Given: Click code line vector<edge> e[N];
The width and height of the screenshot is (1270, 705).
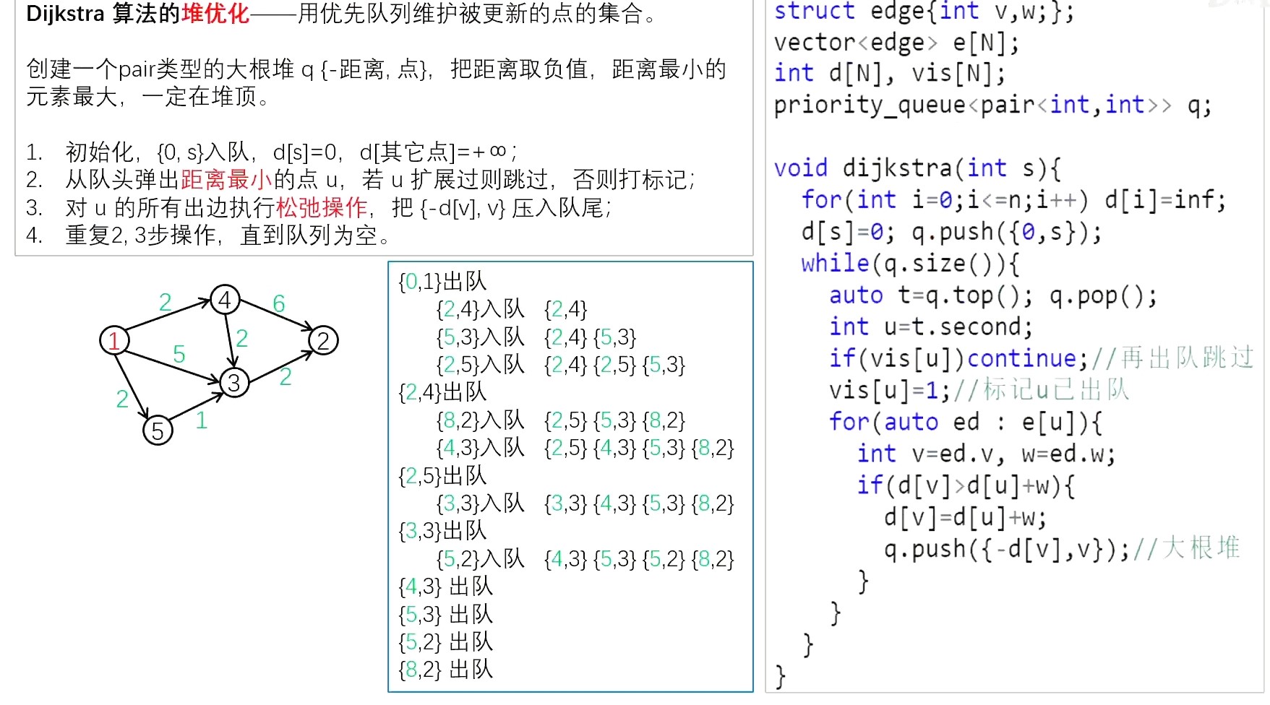Looking at the screenshot, I should coord(896,43).
